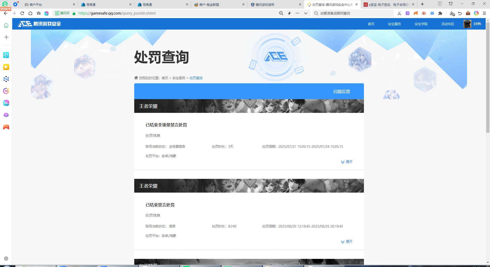Viewport: 490px width, 267px height.
Task: Click the browser extensions puzzle icon
Action: click(x=440, y=13)
